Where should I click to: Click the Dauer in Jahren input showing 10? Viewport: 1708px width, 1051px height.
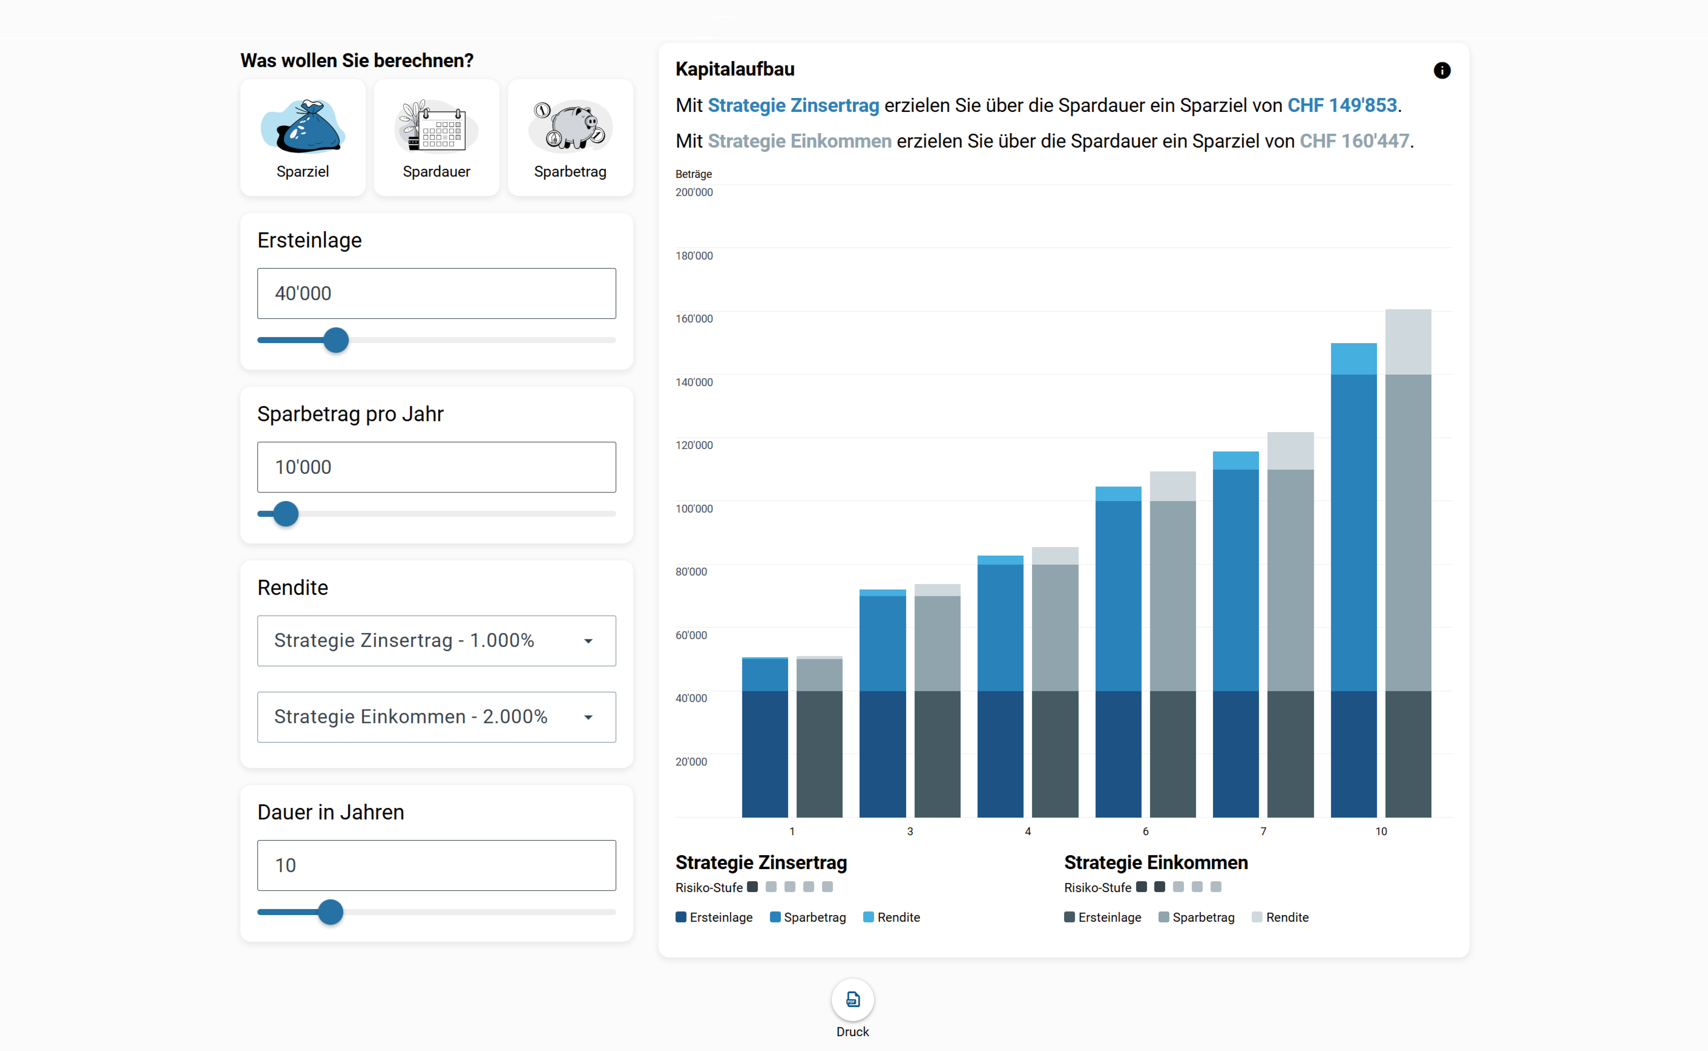(x=436, y=865)
